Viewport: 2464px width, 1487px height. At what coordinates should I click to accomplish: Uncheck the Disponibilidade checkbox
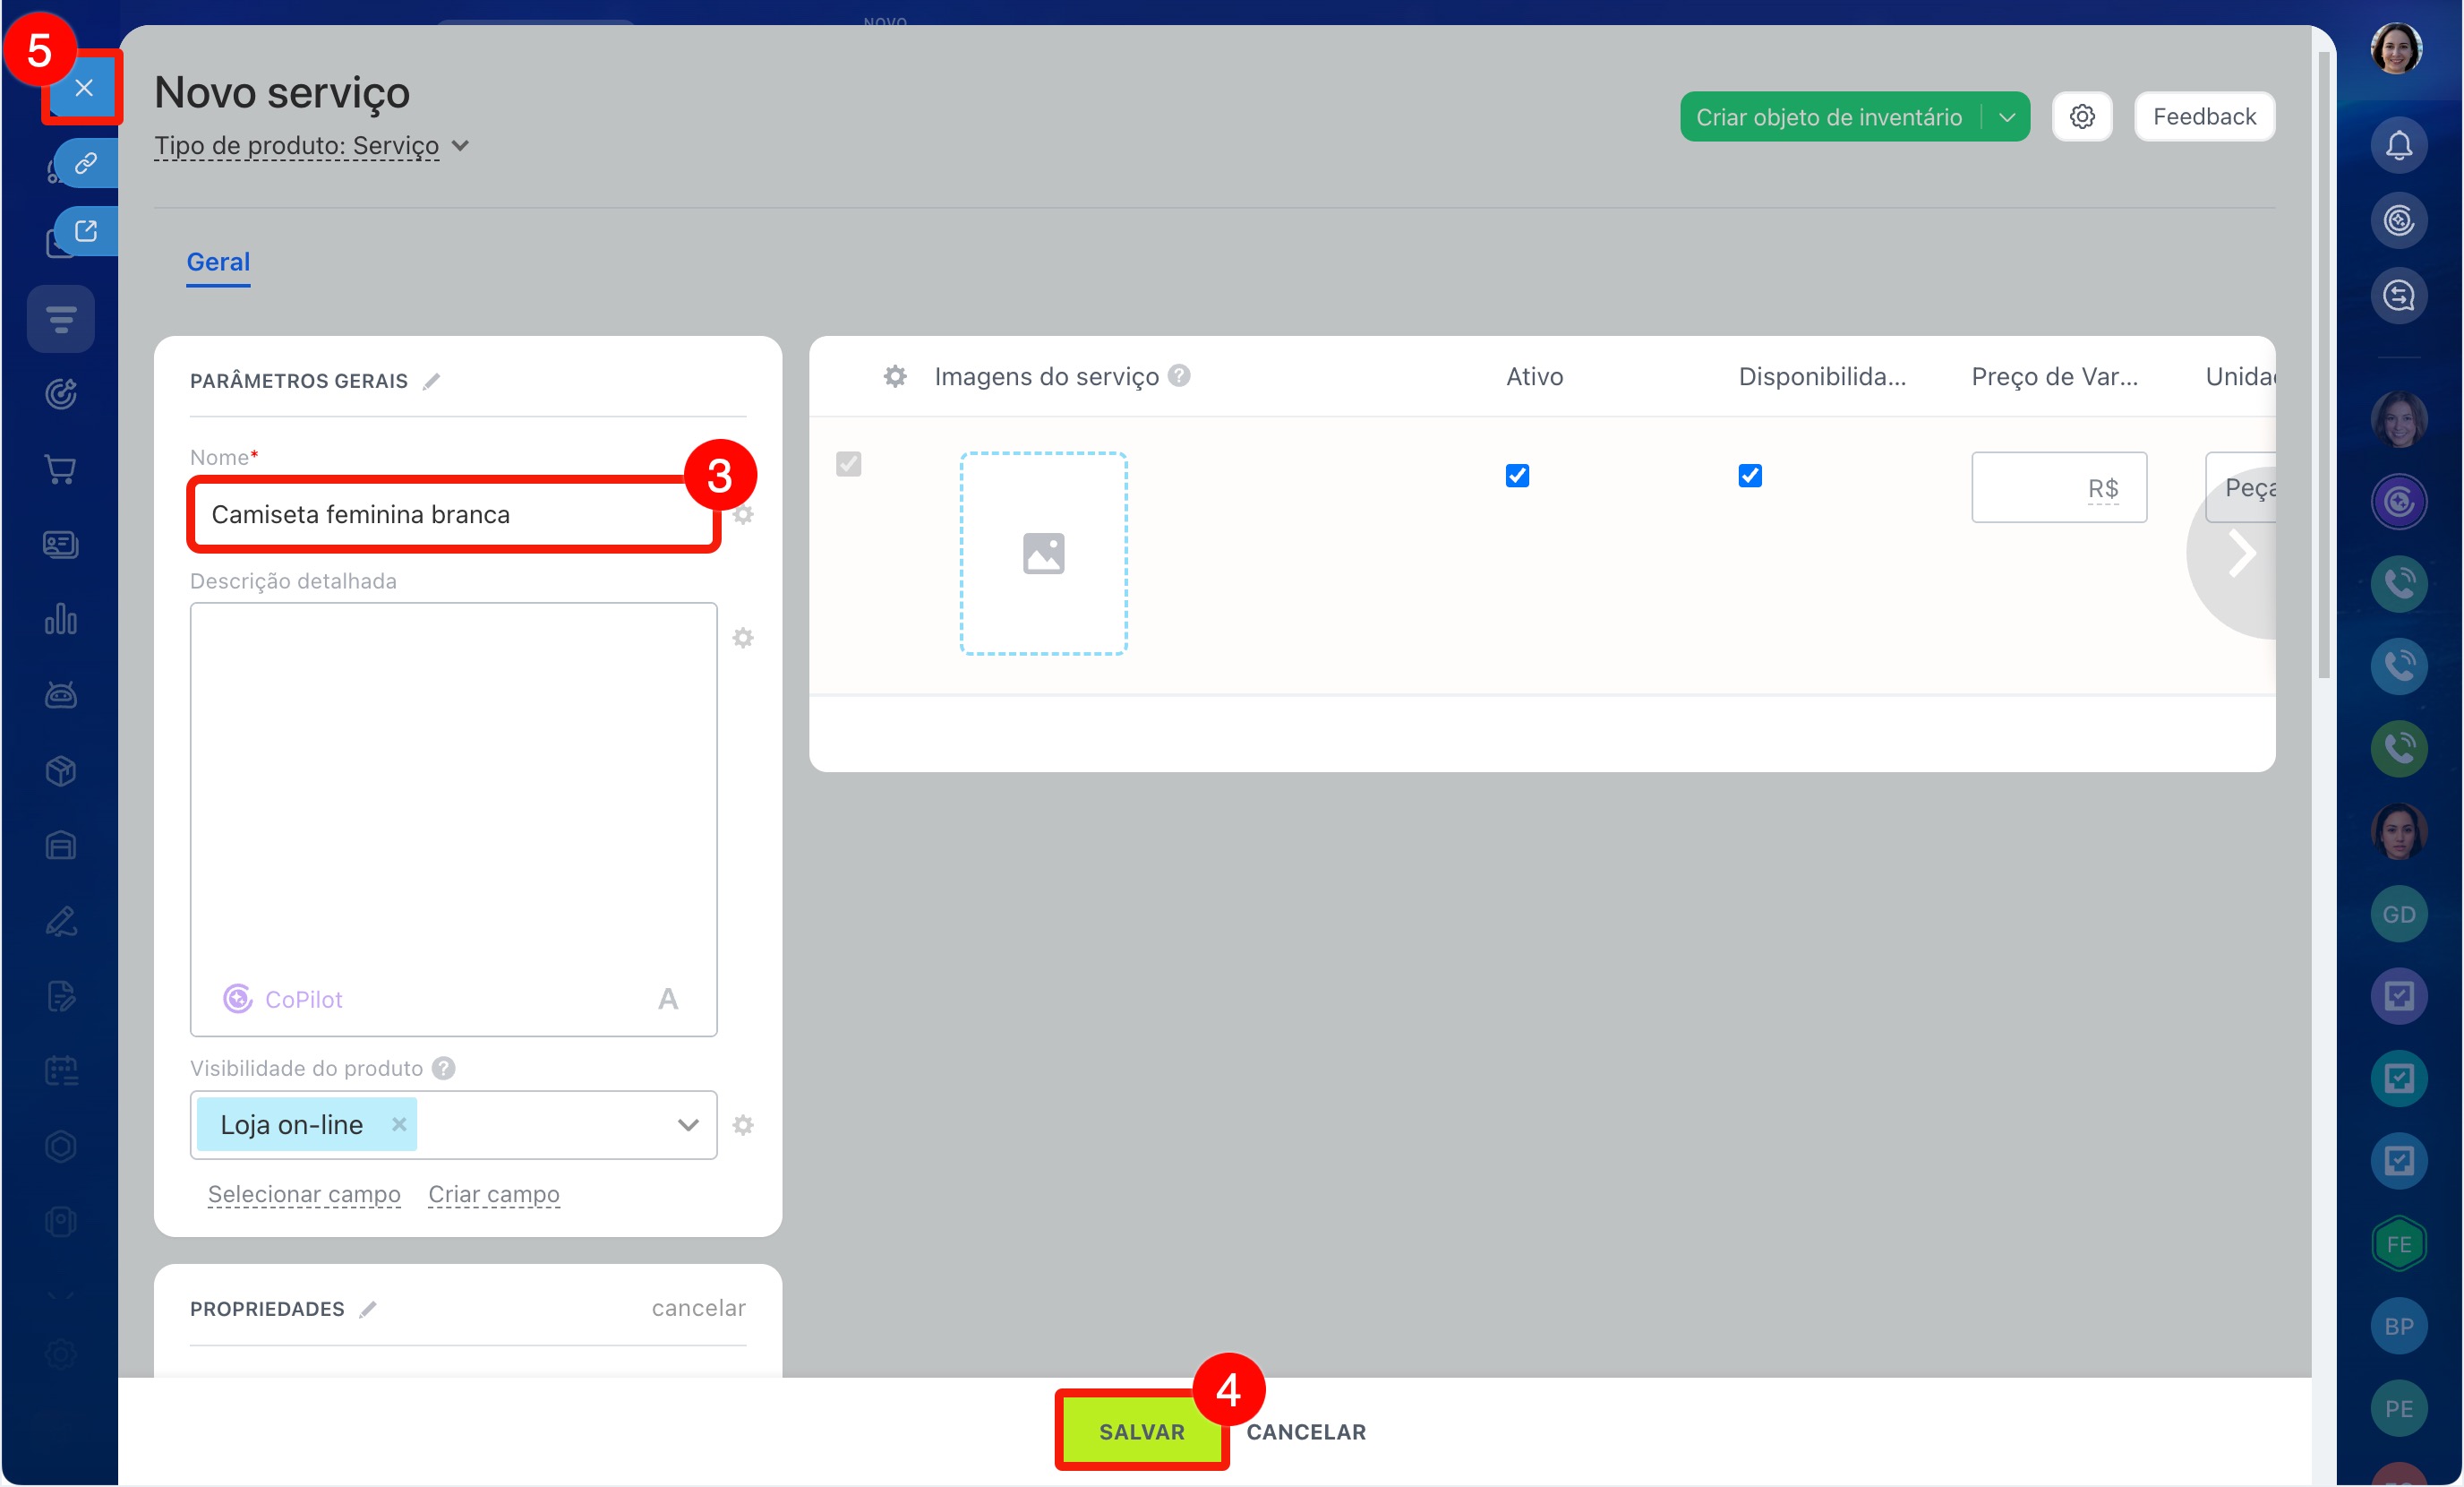point(1749,476)
